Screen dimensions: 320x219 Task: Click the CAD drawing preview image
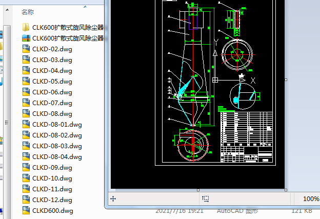coord(197,94)
